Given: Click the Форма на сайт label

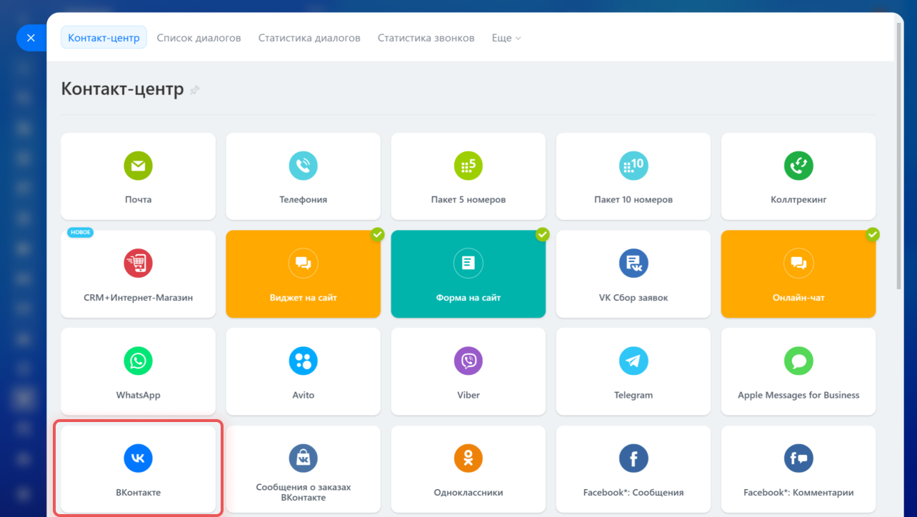Looking at the screenshot, I should pyautogui.click(x=468, y=298).
